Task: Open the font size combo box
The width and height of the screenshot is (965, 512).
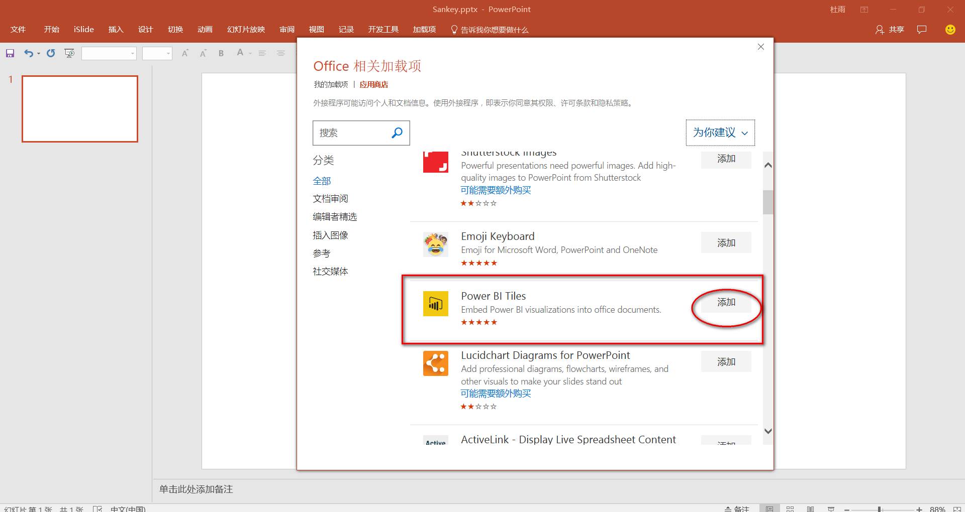Action: 157,53
